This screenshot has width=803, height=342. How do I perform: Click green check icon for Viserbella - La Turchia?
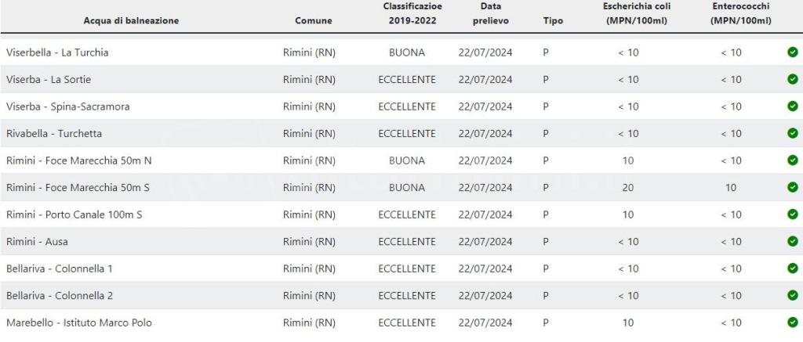(x=792, y=52)
